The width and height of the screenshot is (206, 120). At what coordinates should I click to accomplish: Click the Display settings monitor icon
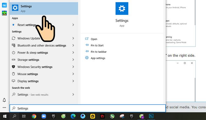tap(14, 81)
